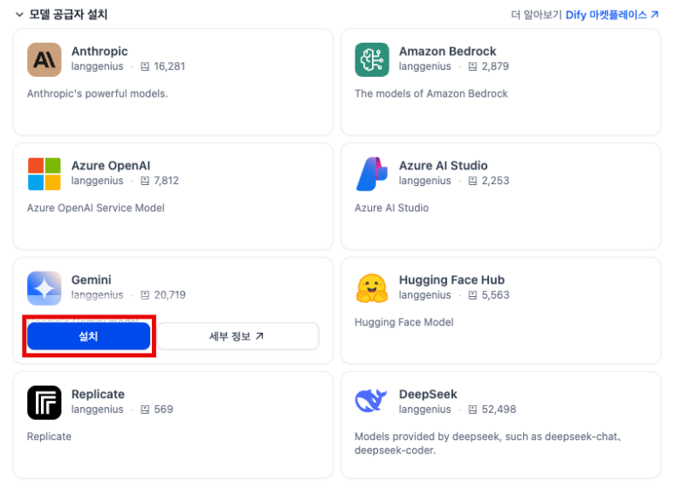Click the Gemini sparkle icon
The image size is (675, 482).
(x=45, y=288)
